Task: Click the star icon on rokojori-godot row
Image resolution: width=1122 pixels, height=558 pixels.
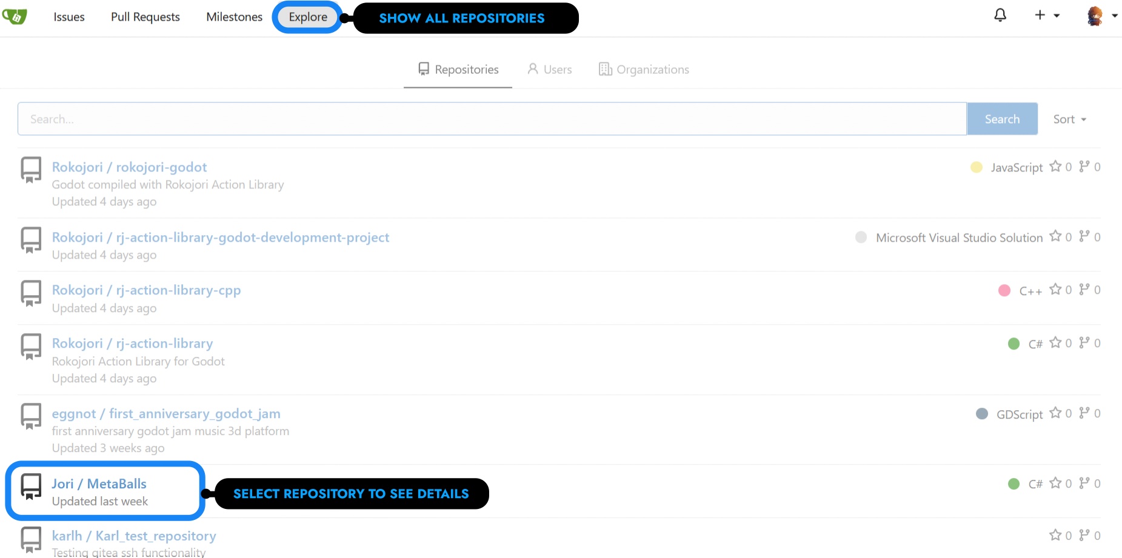Action: (1055, 167)
